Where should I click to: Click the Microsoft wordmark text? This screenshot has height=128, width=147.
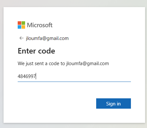(x=40, y=25)
